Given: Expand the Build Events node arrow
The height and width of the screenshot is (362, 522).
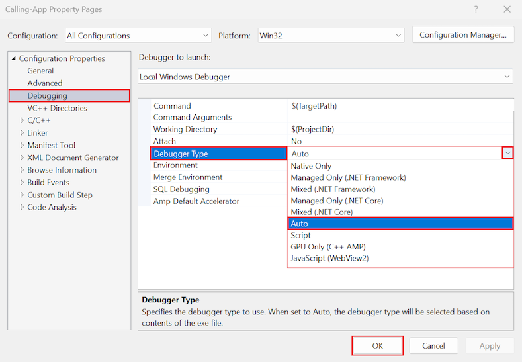Looking at the screenshot, I should click(22, 183).
